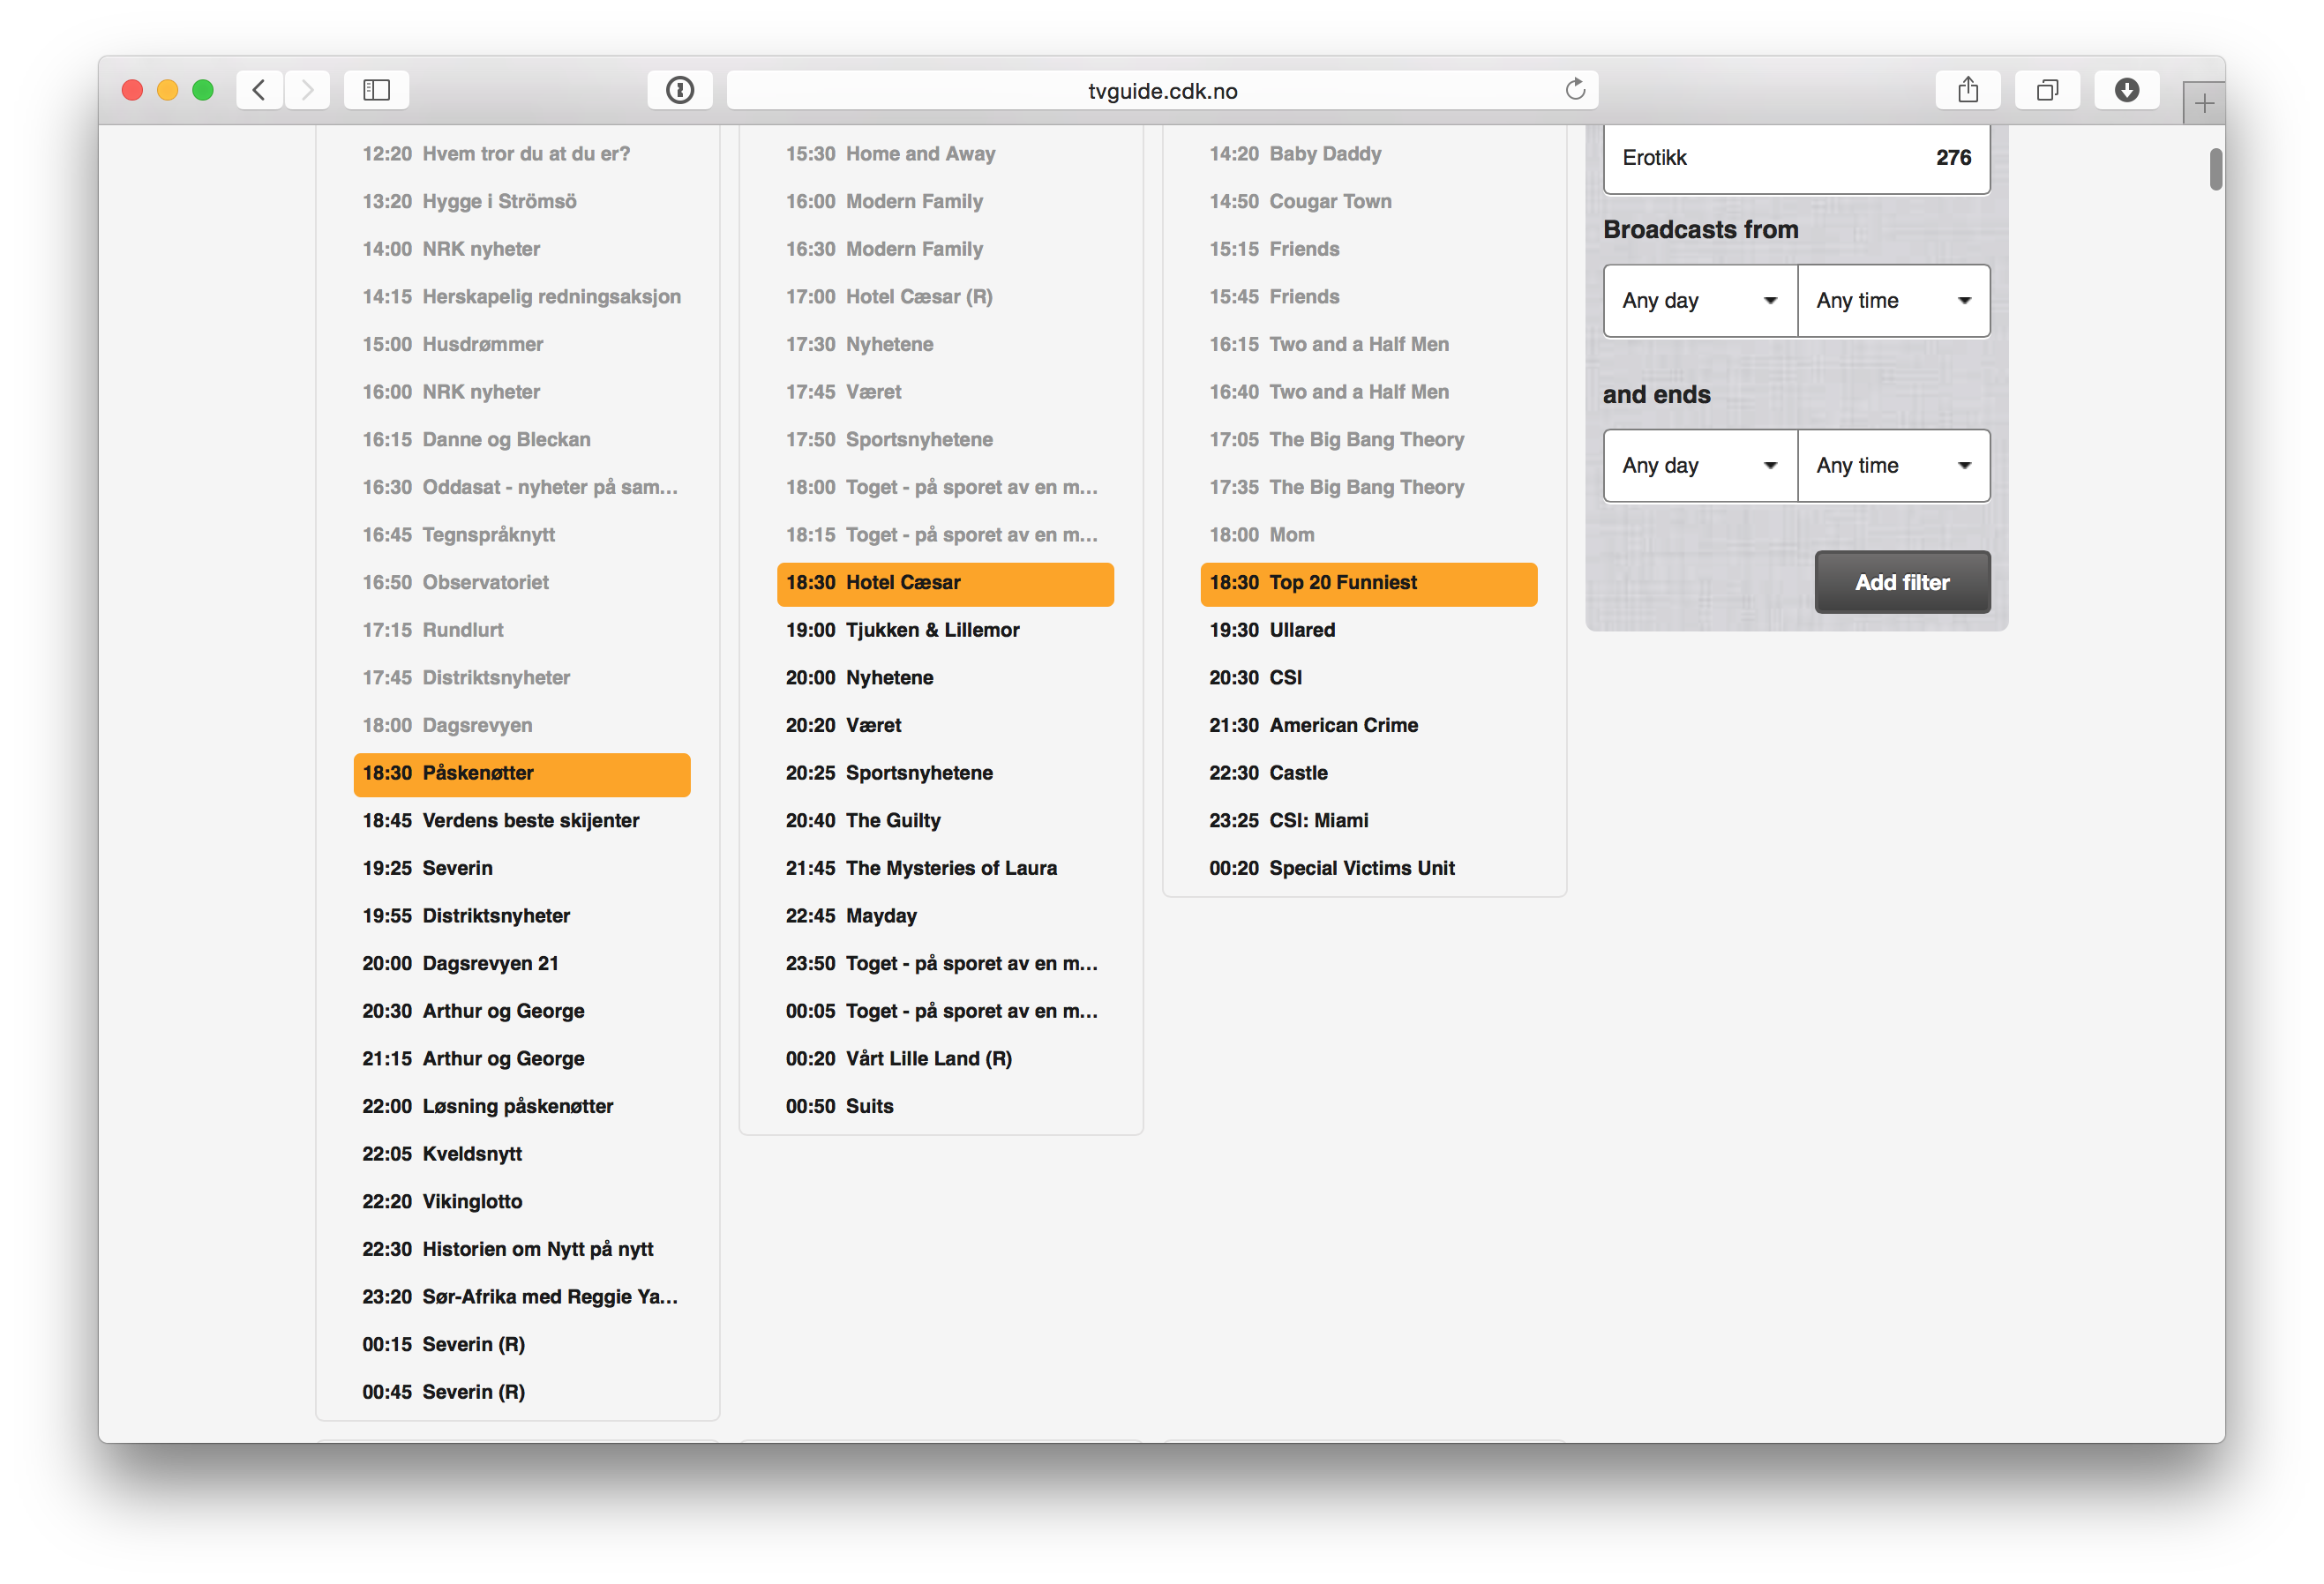Viewport: 2324px width, 1584px height.
Task: Open highlighted 18:30 Påskenøtter programme
Action: click(x=521, y=773)
